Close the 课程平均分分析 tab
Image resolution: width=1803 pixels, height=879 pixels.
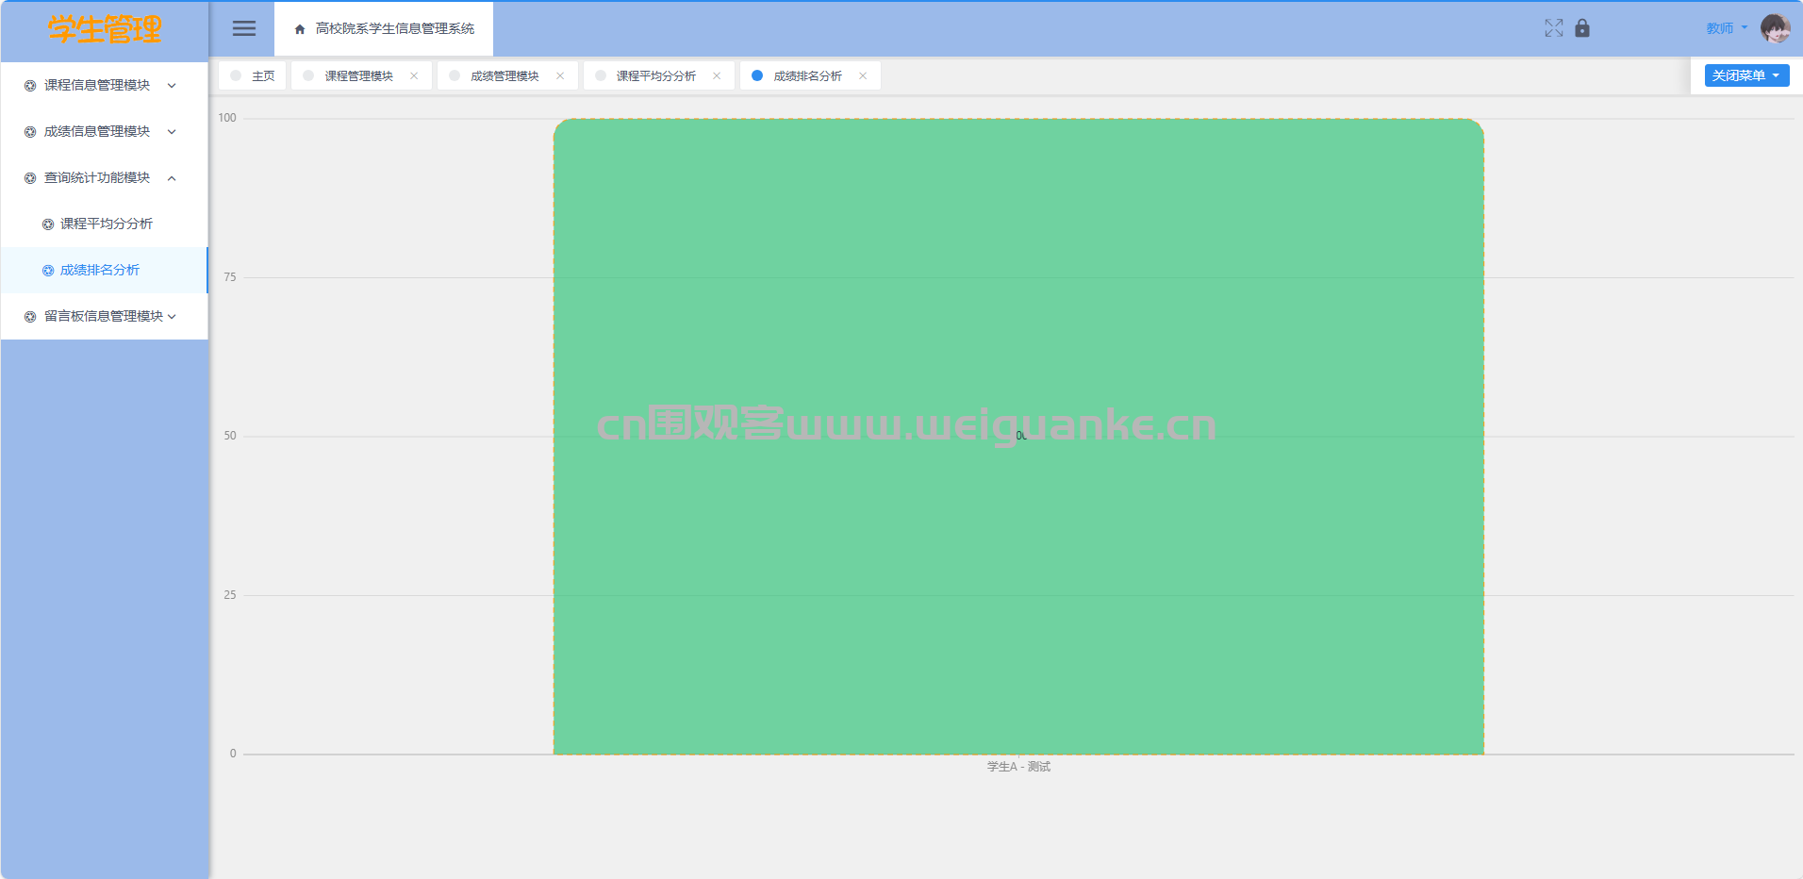(x=717, y=76)
